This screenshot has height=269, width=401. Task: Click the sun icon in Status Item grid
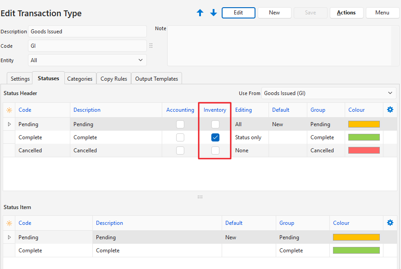point(9,223)
